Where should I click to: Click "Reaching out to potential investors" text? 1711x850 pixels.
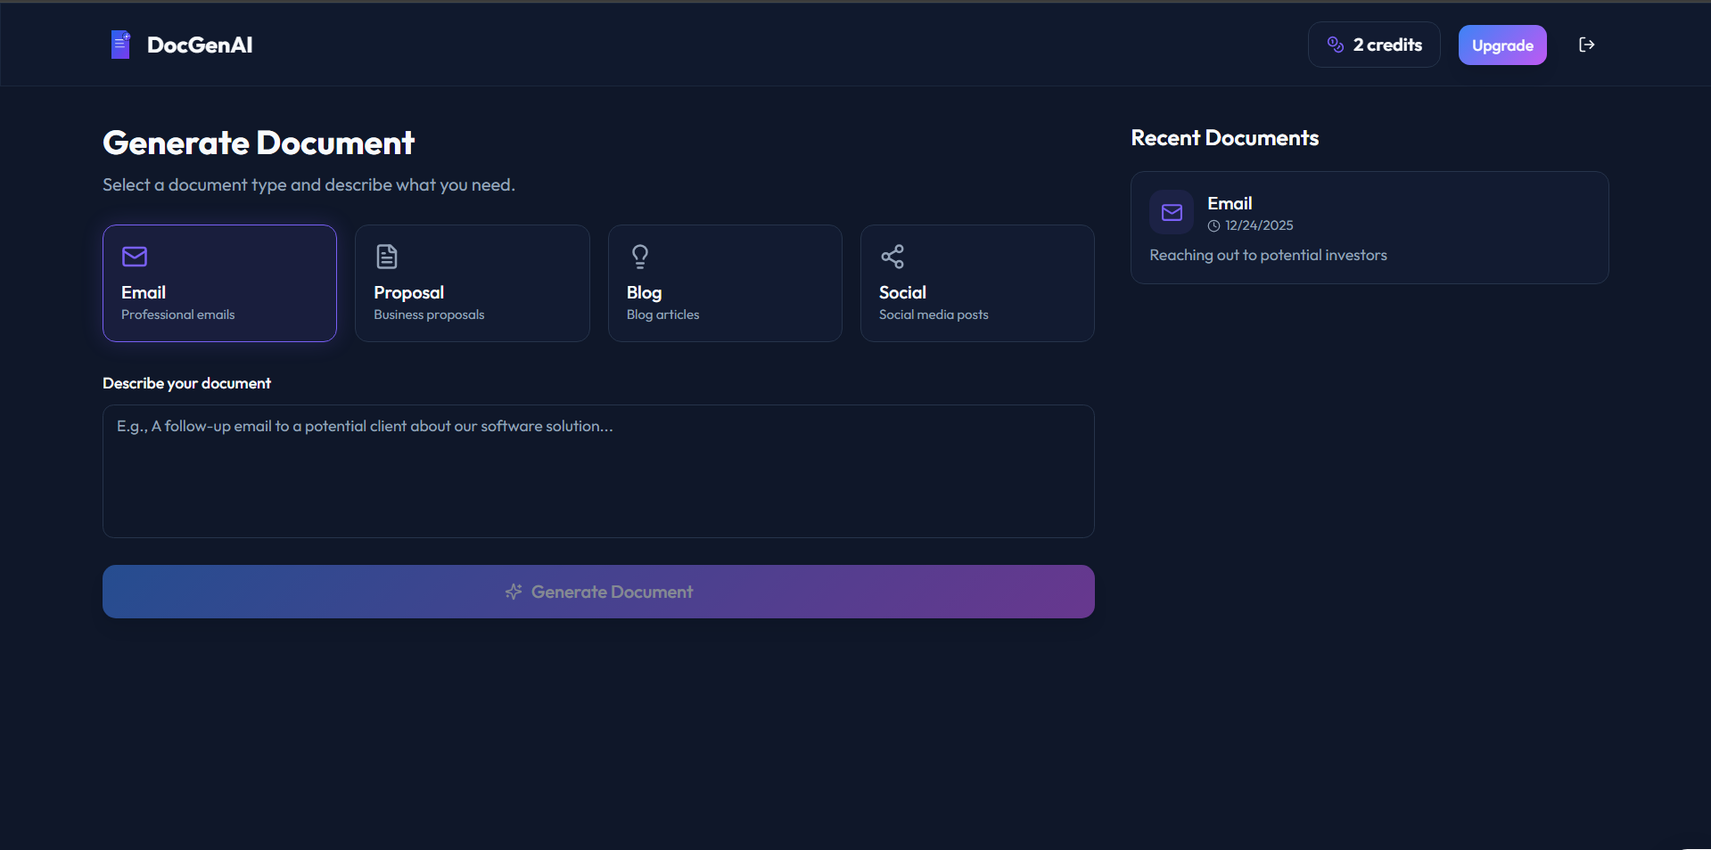1268,256
